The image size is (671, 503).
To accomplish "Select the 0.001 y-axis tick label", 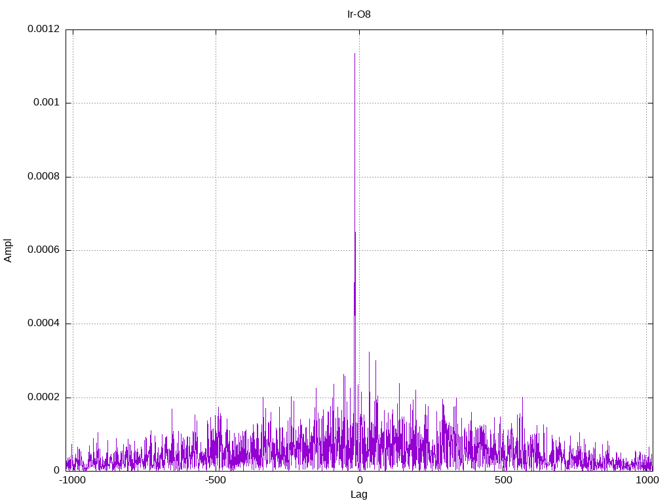I will point(47,102).
